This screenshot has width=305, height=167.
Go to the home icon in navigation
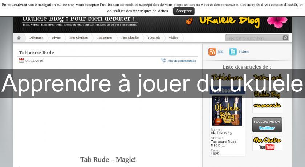[19, 38]
